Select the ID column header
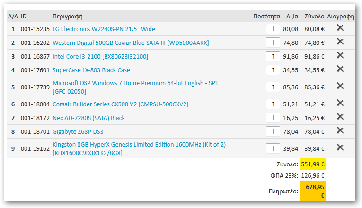This screenshot has width=362, height=208. coord(24,17)
